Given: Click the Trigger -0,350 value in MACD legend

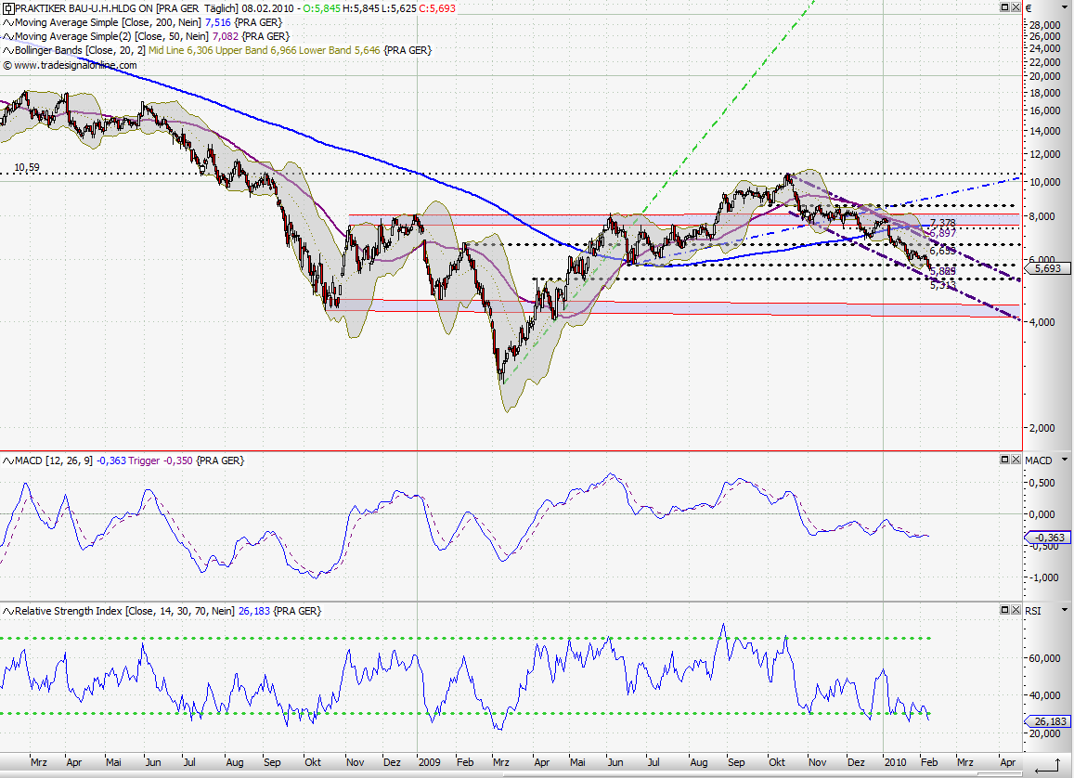Looking at the screenshot, I should pos(161,460).
